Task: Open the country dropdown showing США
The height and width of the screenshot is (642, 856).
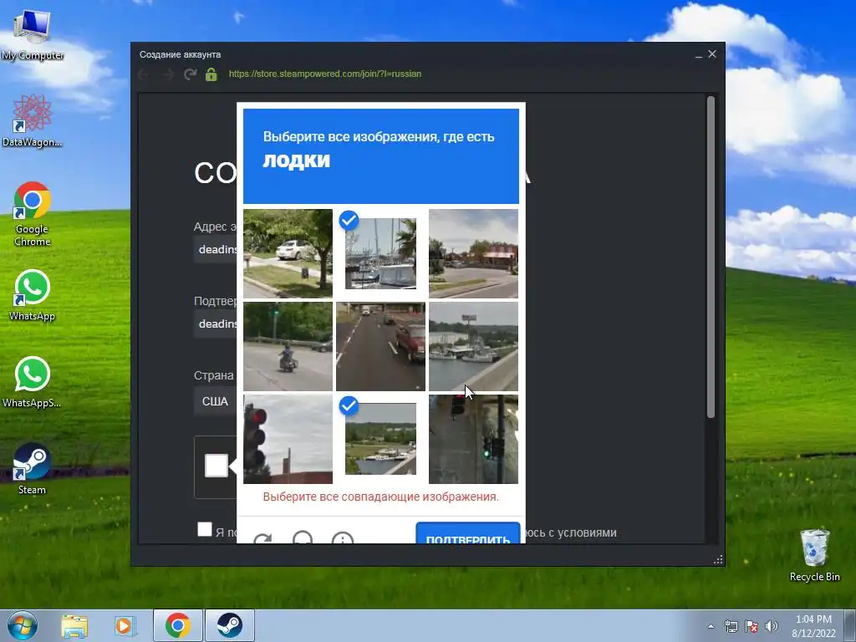Action: click(216, 402)
